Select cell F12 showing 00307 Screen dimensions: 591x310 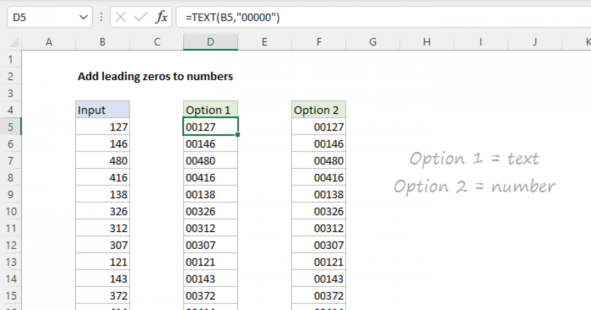click(319, 245)
